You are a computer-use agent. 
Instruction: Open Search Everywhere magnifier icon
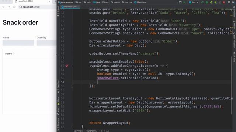tap(229, 2)
